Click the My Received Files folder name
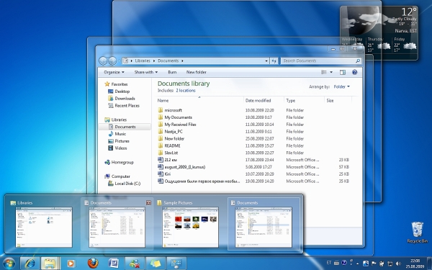This screenshot has height=270, width=432. click(180, 125)
